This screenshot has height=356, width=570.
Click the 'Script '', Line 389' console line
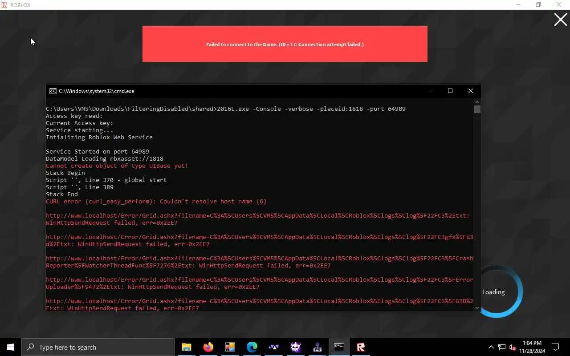pos(80,187)
